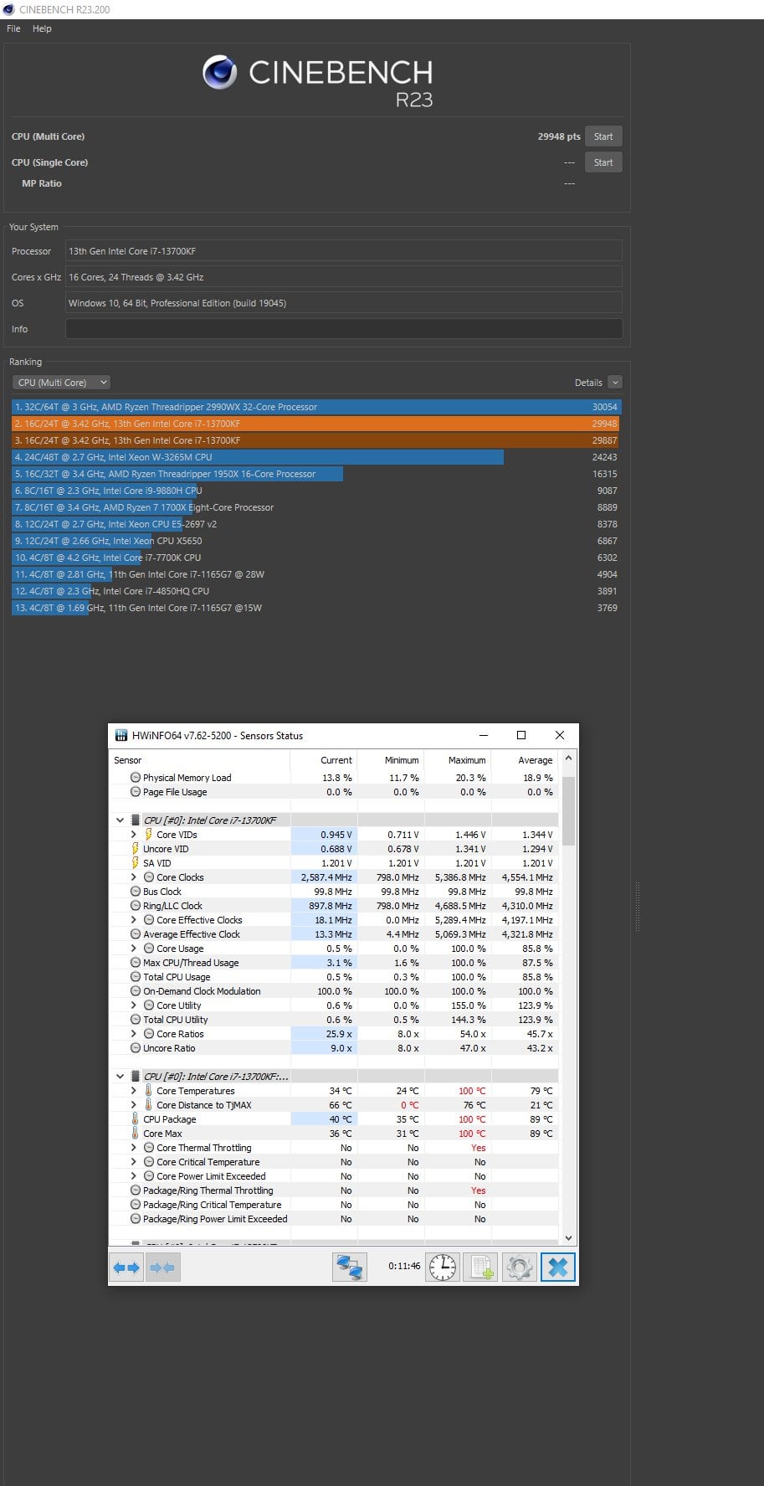The height and width of the screenshot is (1486, 764).
Task: Click the clock reset timer icon in HWiNFO
Action: (443, 1267)
